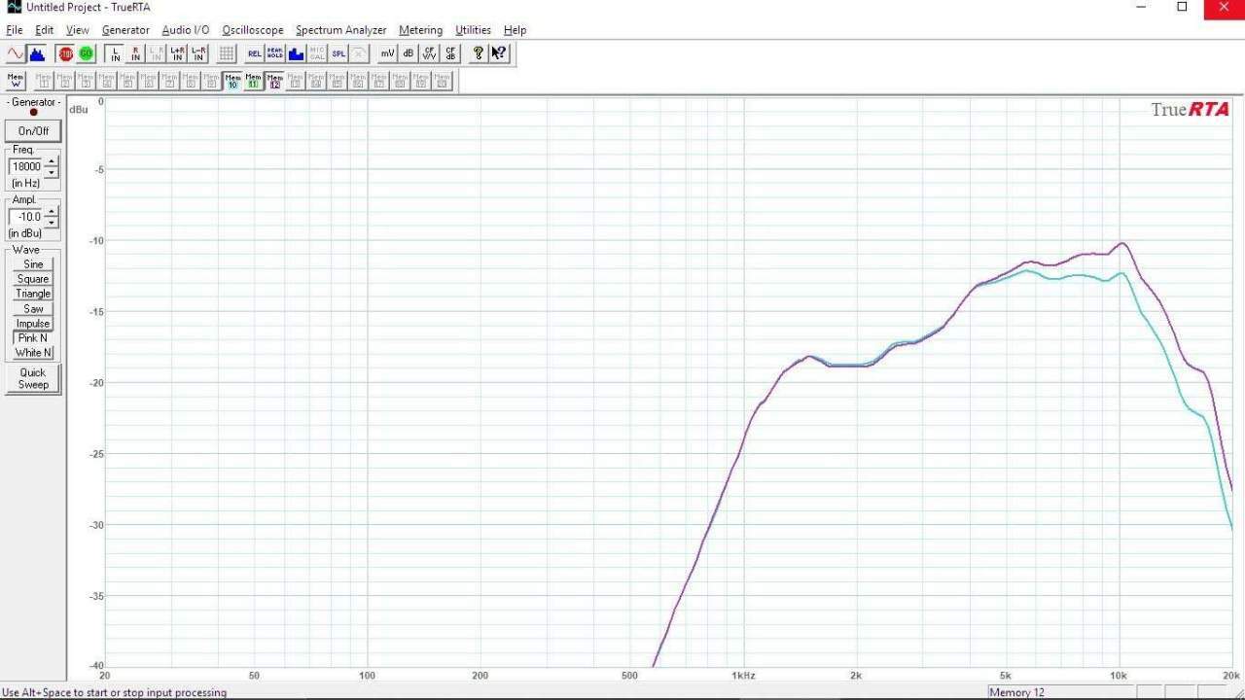Select the Triangle waveform
This screenshot has height=700, width=1245.
coord(33,294)
